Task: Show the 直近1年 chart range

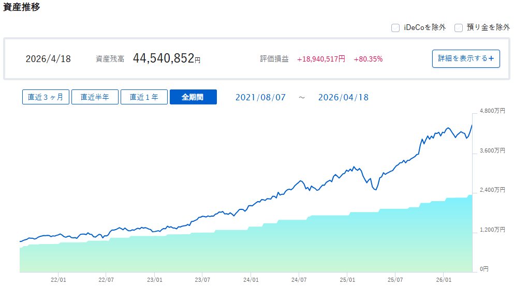Action: pyautogui.click(x=144, y=97)
